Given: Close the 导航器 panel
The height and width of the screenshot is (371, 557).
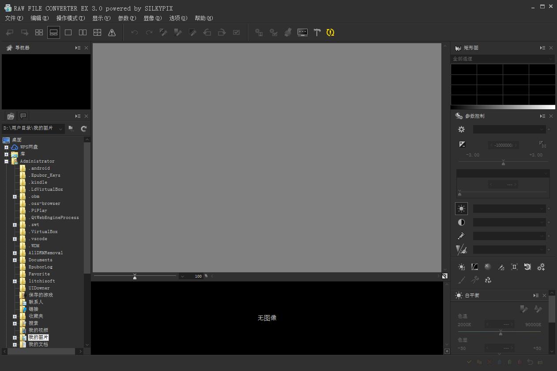Looking at the screenshot, I should tap(86, 48).
